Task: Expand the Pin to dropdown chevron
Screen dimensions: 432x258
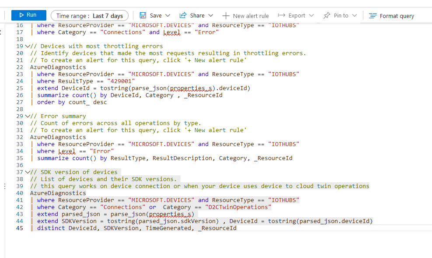Action: [x=355, y=15]
